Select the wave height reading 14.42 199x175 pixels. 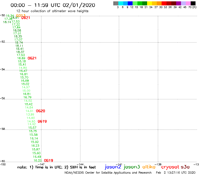[32, 124]
